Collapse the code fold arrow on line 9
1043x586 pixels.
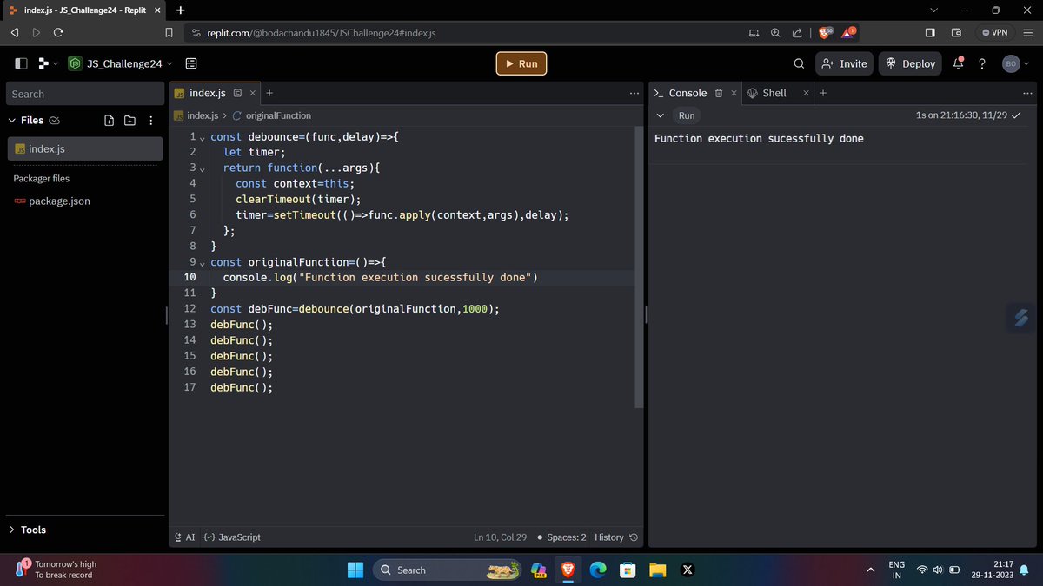[x=203, y=263]
